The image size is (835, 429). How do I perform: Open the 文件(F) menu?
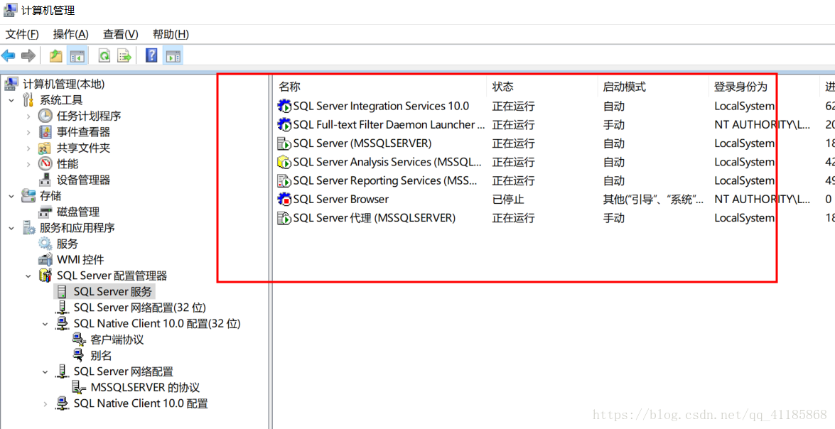[x=22, y=34]
